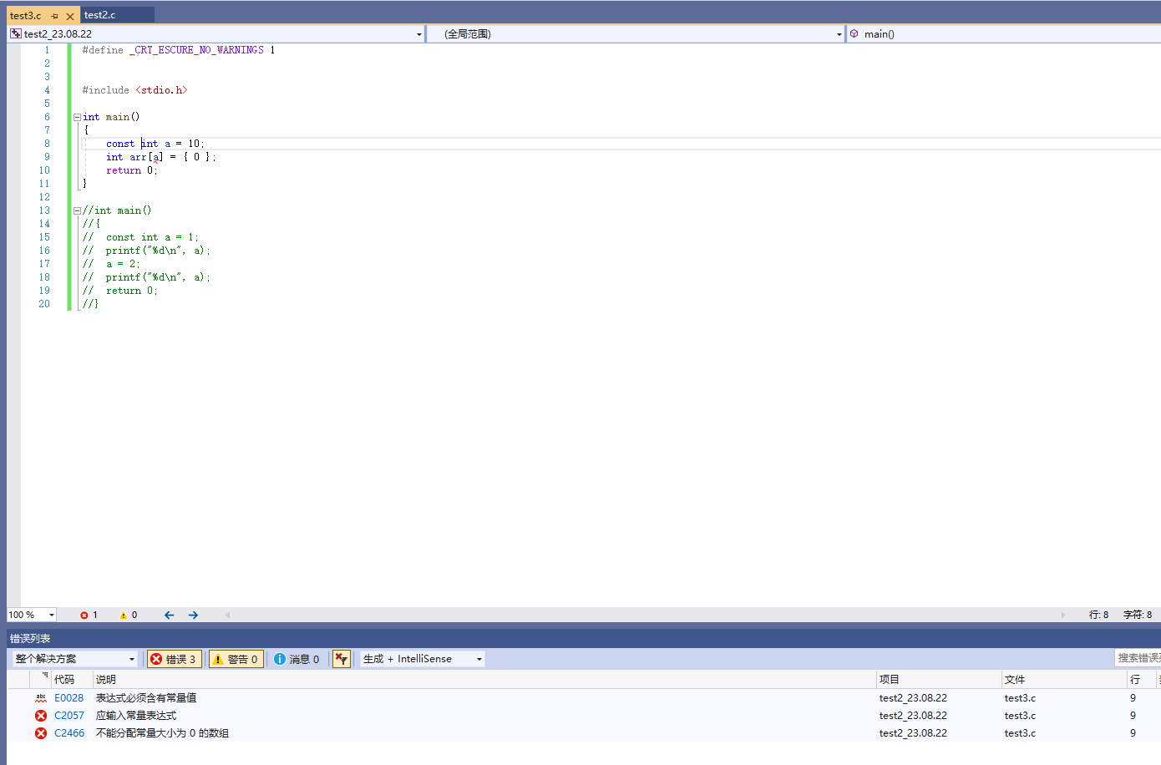Focus the error list search box
The width and height of the screenshot is (1161, 765).
1138,658
